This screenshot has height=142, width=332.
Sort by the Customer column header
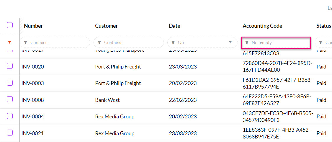tap(106, 26)
